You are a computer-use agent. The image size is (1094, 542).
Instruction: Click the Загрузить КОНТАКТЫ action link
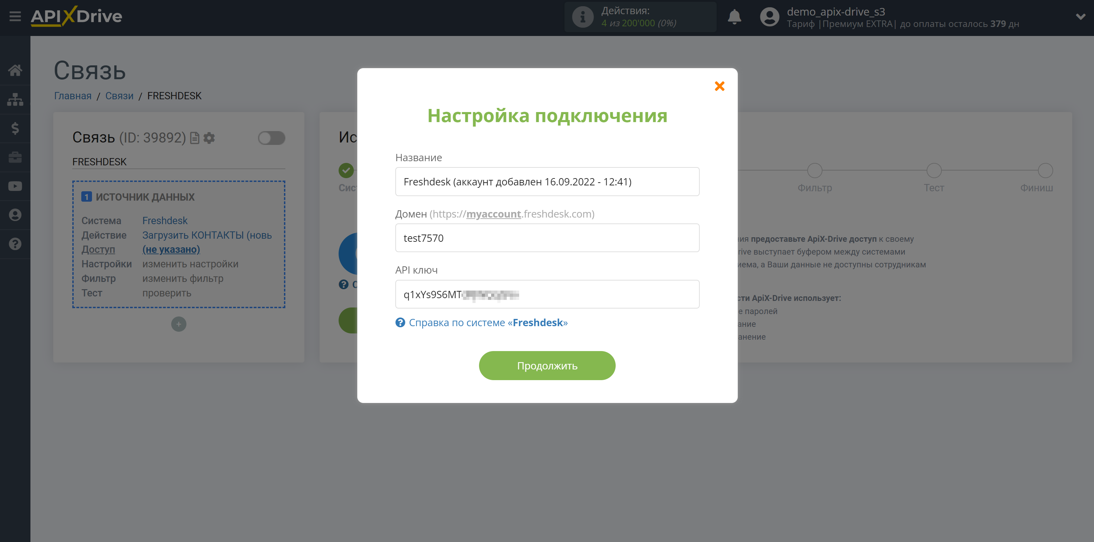[x=207, y=235]
